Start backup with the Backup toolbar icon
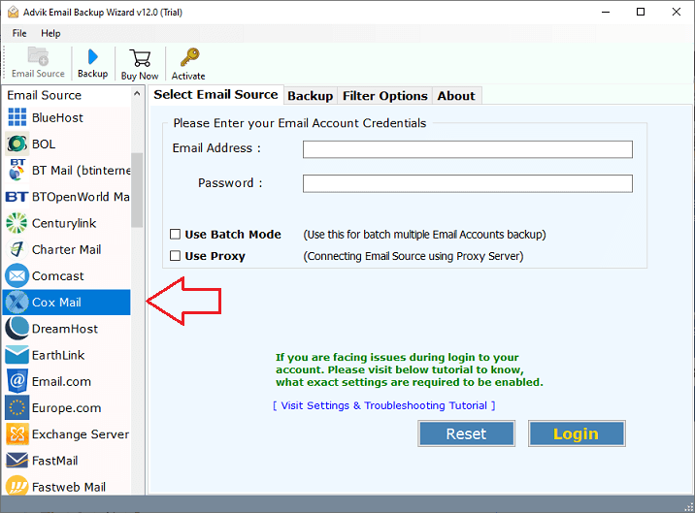This screenshot has width=695, height=513. click(x=92, y=56)
